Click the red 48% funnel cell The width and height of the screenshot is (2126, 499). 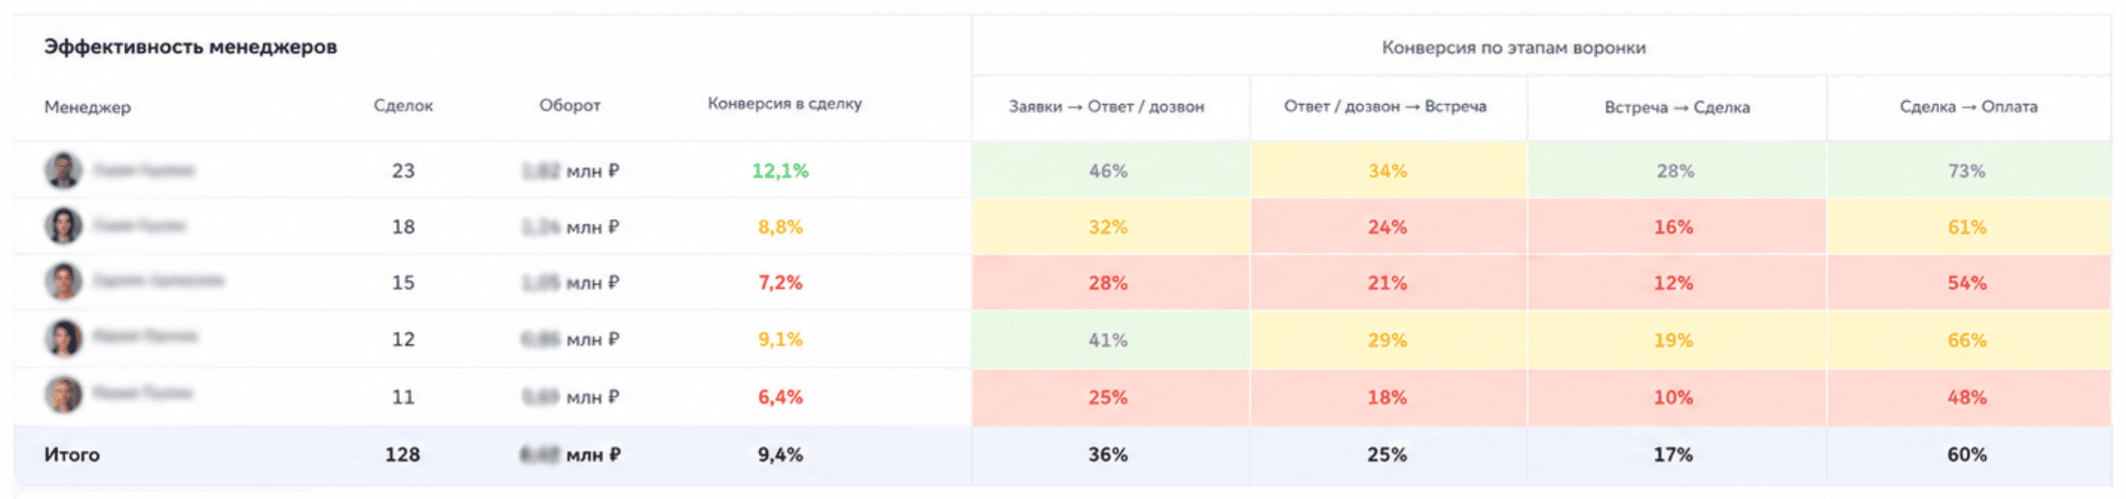click(x=1967, y=396)
